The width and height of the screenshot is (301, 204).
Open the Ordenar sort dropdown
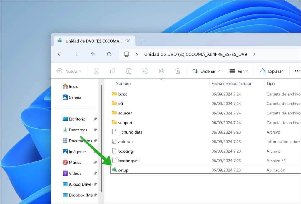click(206, 71)
